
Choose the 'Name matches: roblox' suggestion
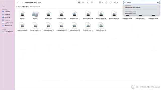(132, 8)
